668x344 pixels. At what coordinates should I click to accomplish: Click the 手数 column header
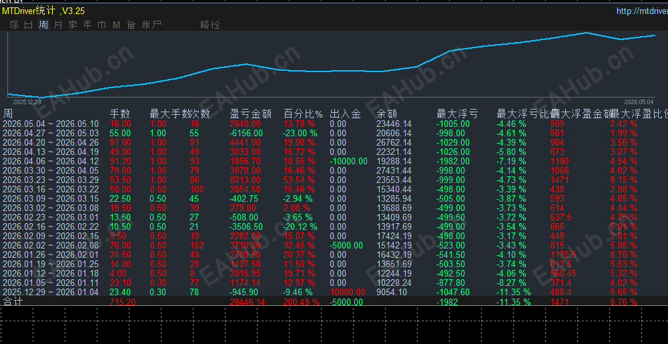point(119,114)
